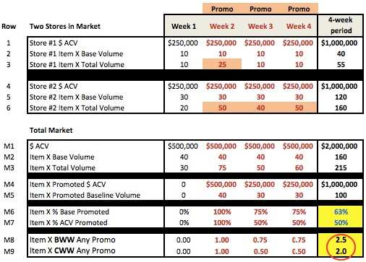Select the yellow 63% Base Promoted cell
Viewport: 366px width, 262px height.
[341, 211]
